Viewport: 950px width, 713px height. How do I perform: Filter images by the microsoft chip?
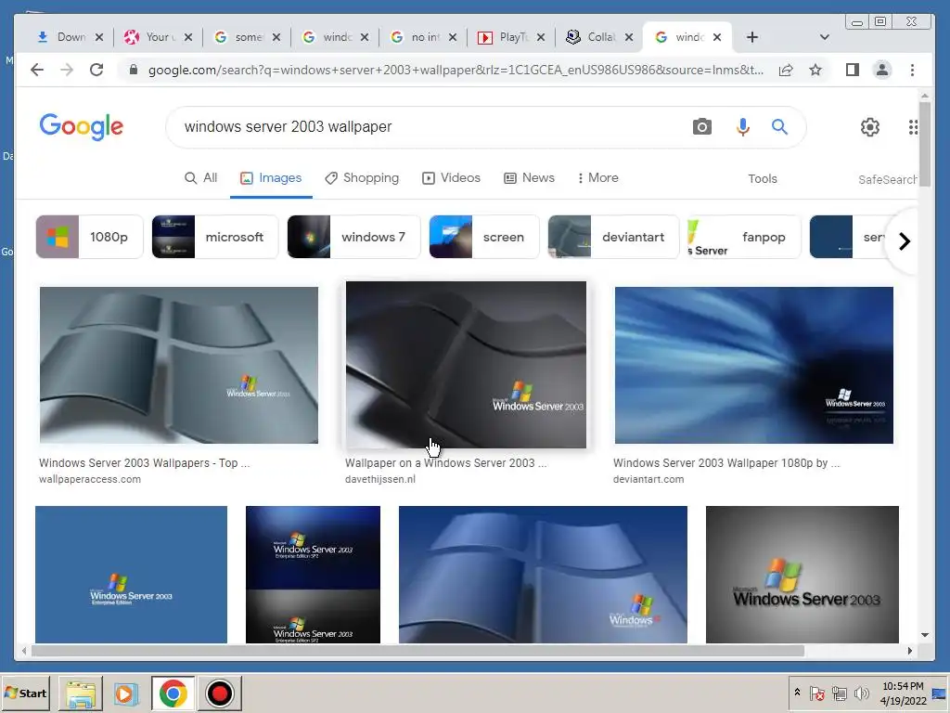215,237
